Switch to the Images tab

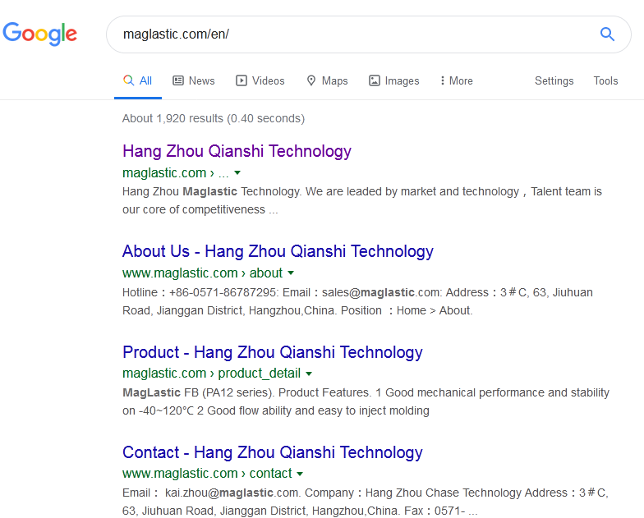(402, 80)
